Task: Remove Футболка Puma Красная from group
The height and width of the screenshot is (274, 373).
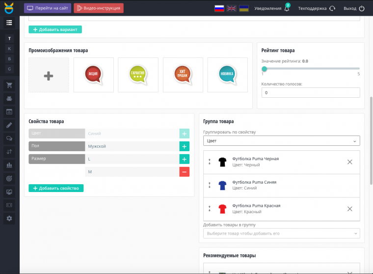Action: click(x=349, y=209)
